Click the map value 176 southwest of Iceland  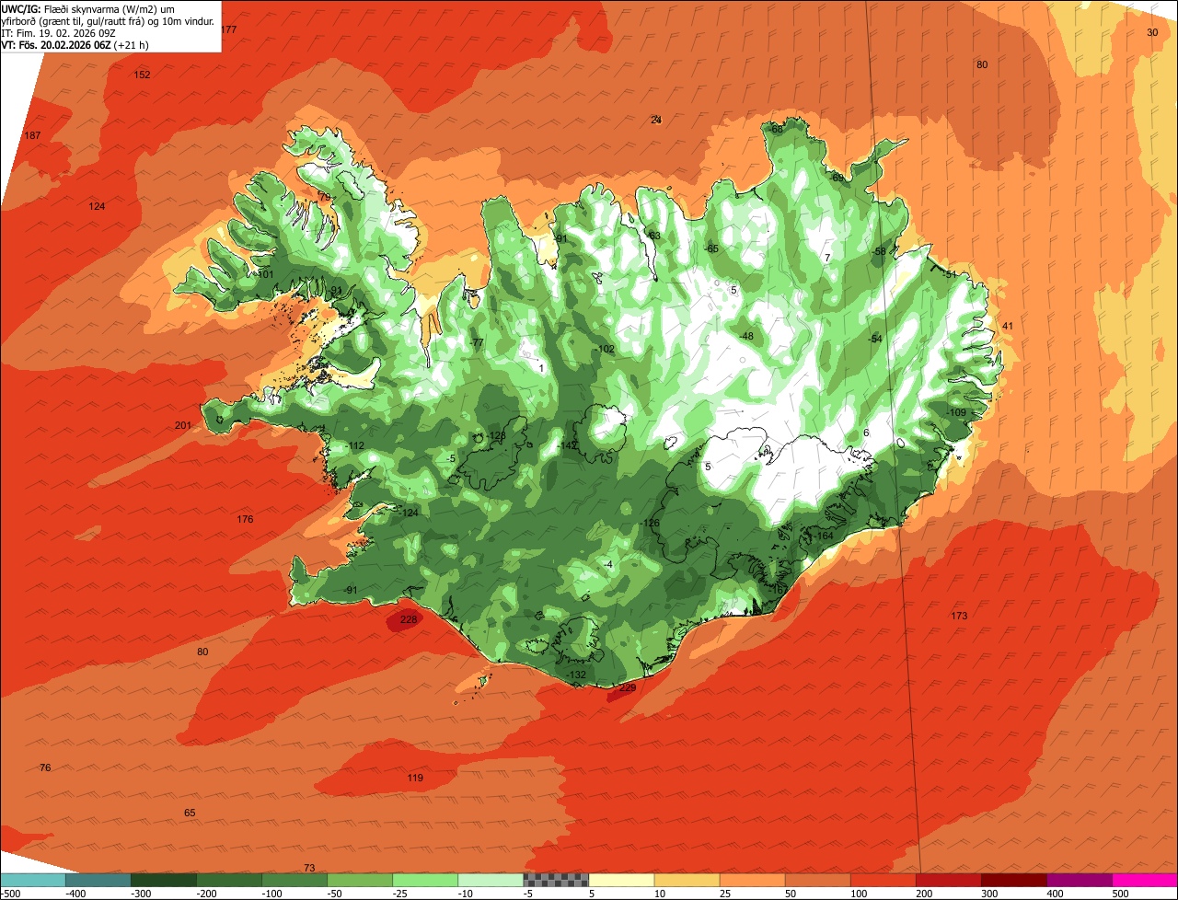pyautogui.click(x=245, y=520)
